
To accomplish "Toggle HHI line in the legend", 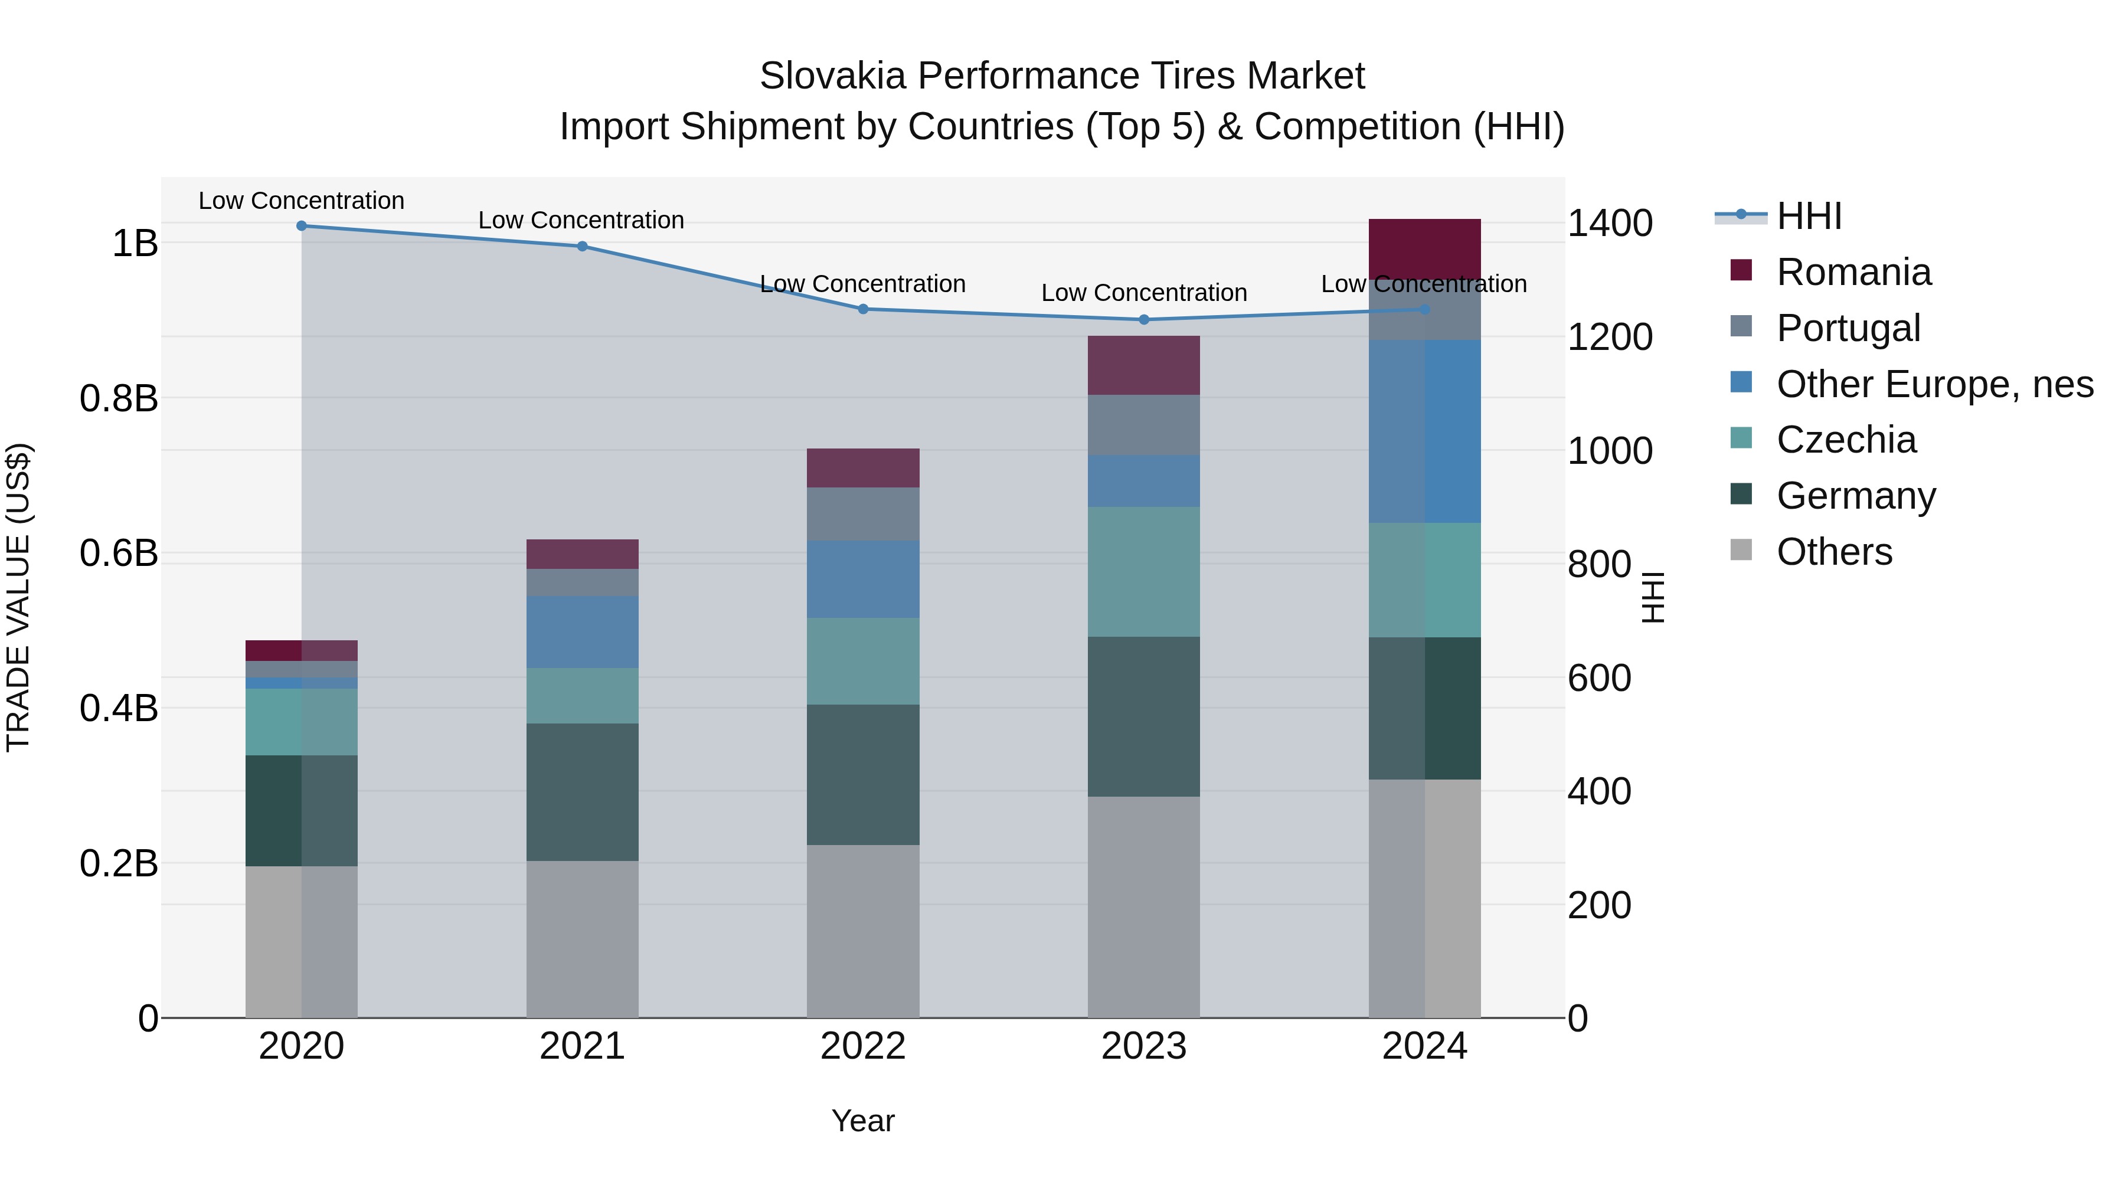I will (1779, 216).
